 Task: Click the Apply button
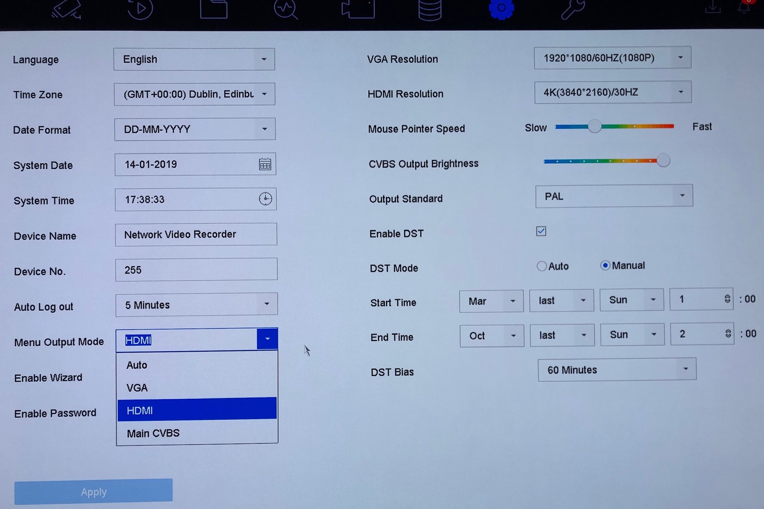point(94,492)
